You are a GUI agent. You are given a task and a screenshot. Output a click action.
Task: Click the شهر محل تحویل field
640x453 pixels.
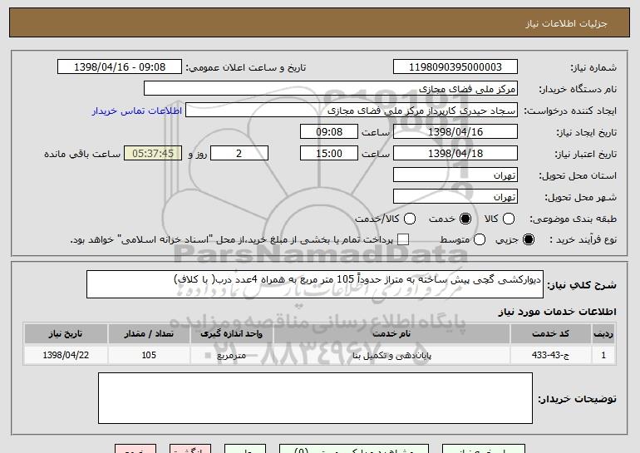pos(455,197)
